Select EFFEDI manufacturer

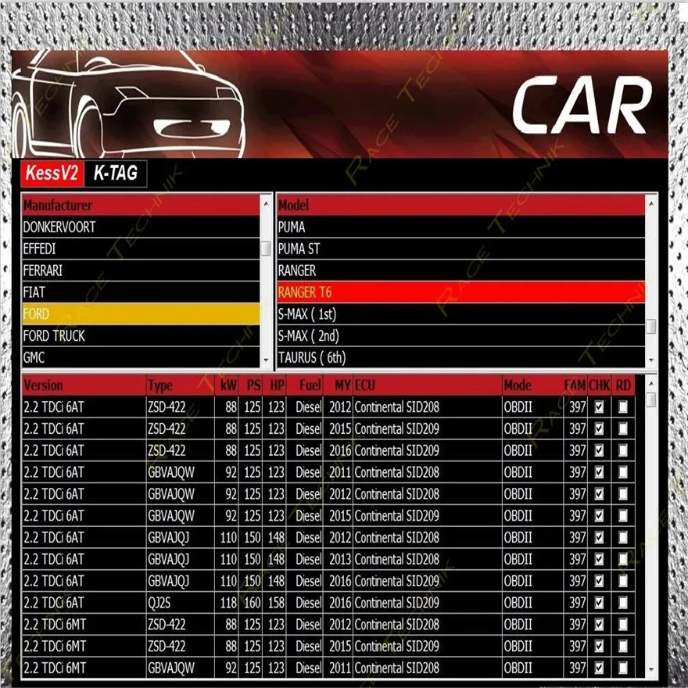(141, 249)
